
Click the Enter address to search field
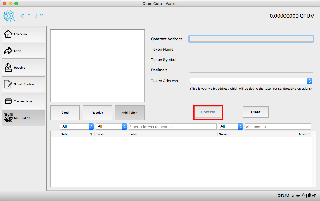173,127
